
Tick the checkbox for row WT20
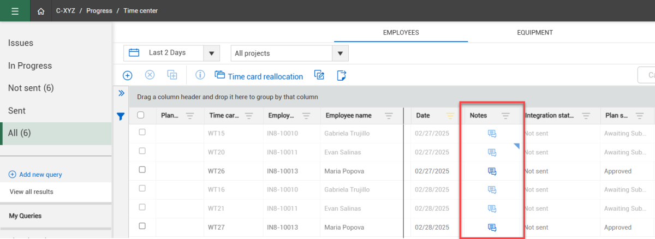point(142,151)
